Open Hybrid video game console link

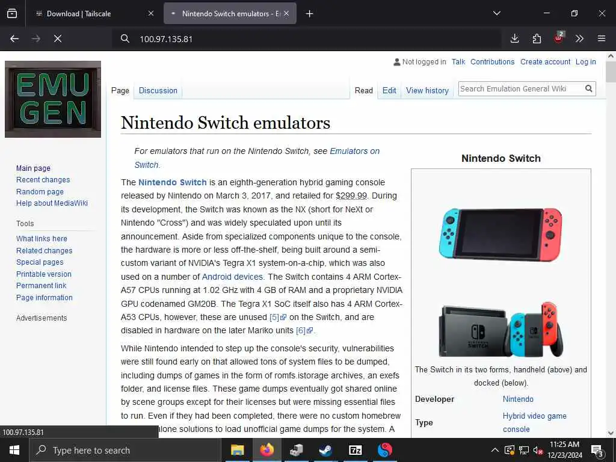coord(535,422)
